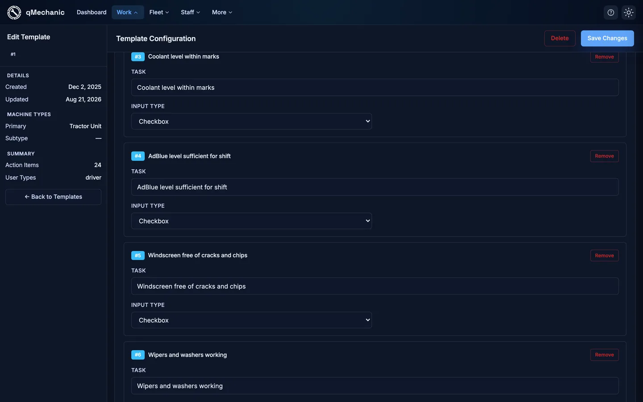Image resolution: width=643 pixels, height=402 pixels.
Task: Save Changes to the template
Action: pos(607,38)
